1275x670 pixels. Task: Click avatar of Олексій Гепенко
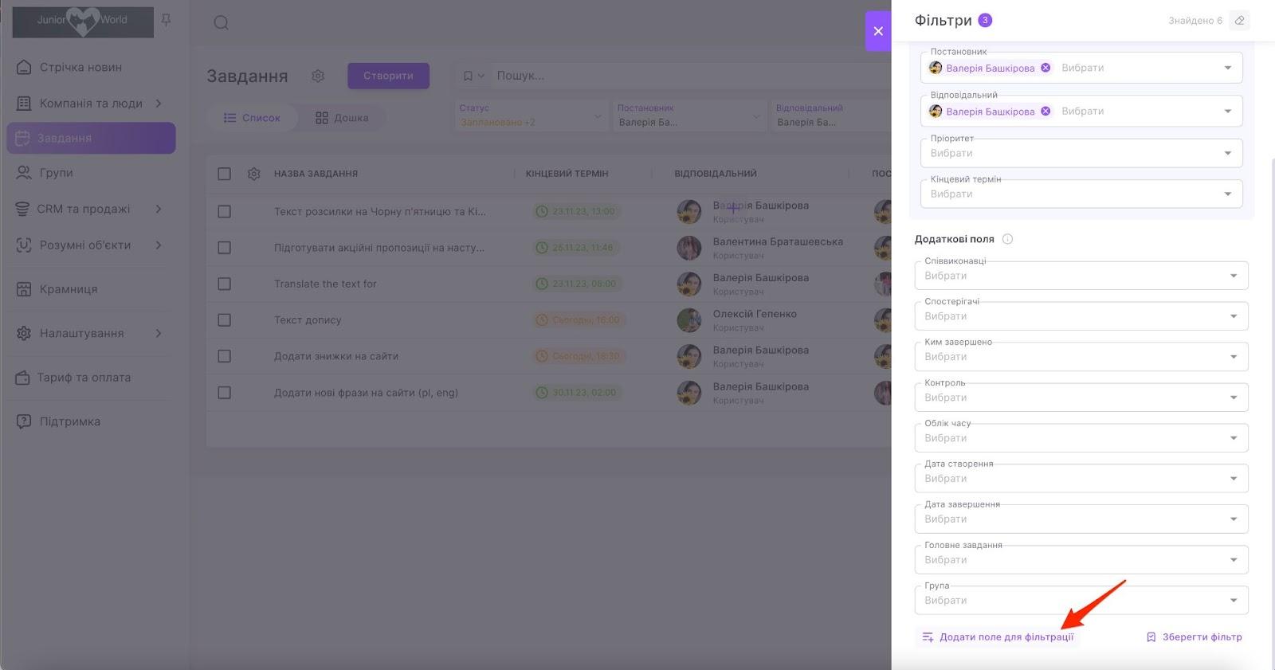click(688, 320)
